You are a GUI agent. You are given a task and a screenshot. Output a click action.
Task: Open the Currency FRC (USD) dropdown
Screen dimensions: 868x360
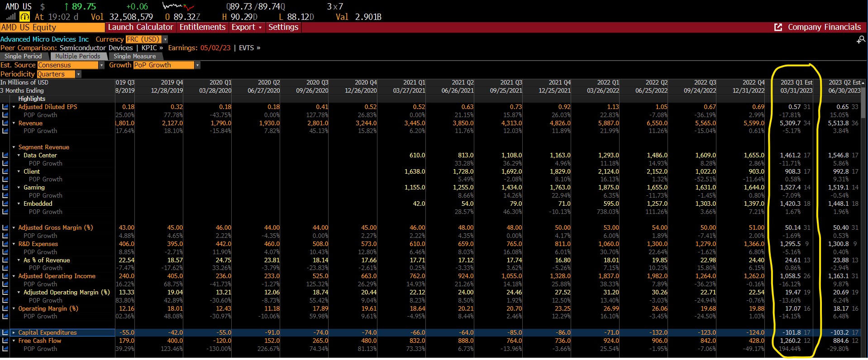coord(165,39)
